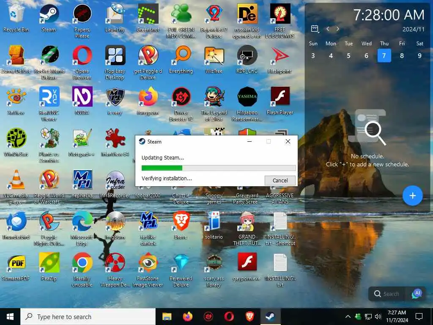Open the calendar view icon in widget
The height and width of the screenshot is (325, 433).
click(x=315, y=29)
